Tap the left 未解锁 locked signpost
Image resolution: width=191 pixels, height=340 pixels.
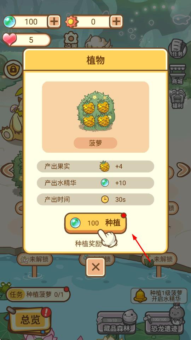[35, 259]
